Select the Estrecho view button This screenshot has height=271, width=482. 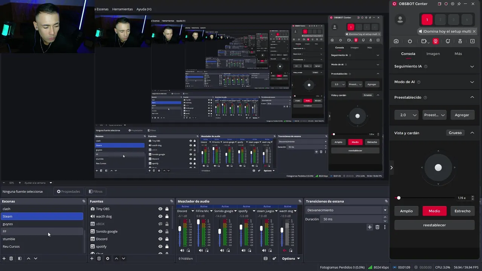pyautogui.click(x=462, y=211)
